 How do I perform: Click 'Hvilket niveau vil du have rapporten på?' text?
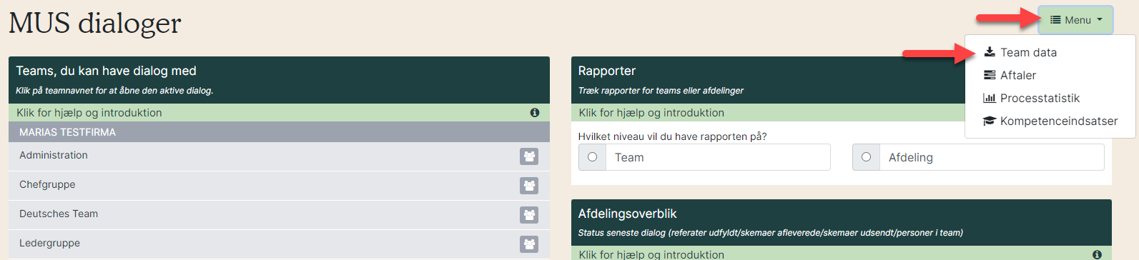[672, 136]
